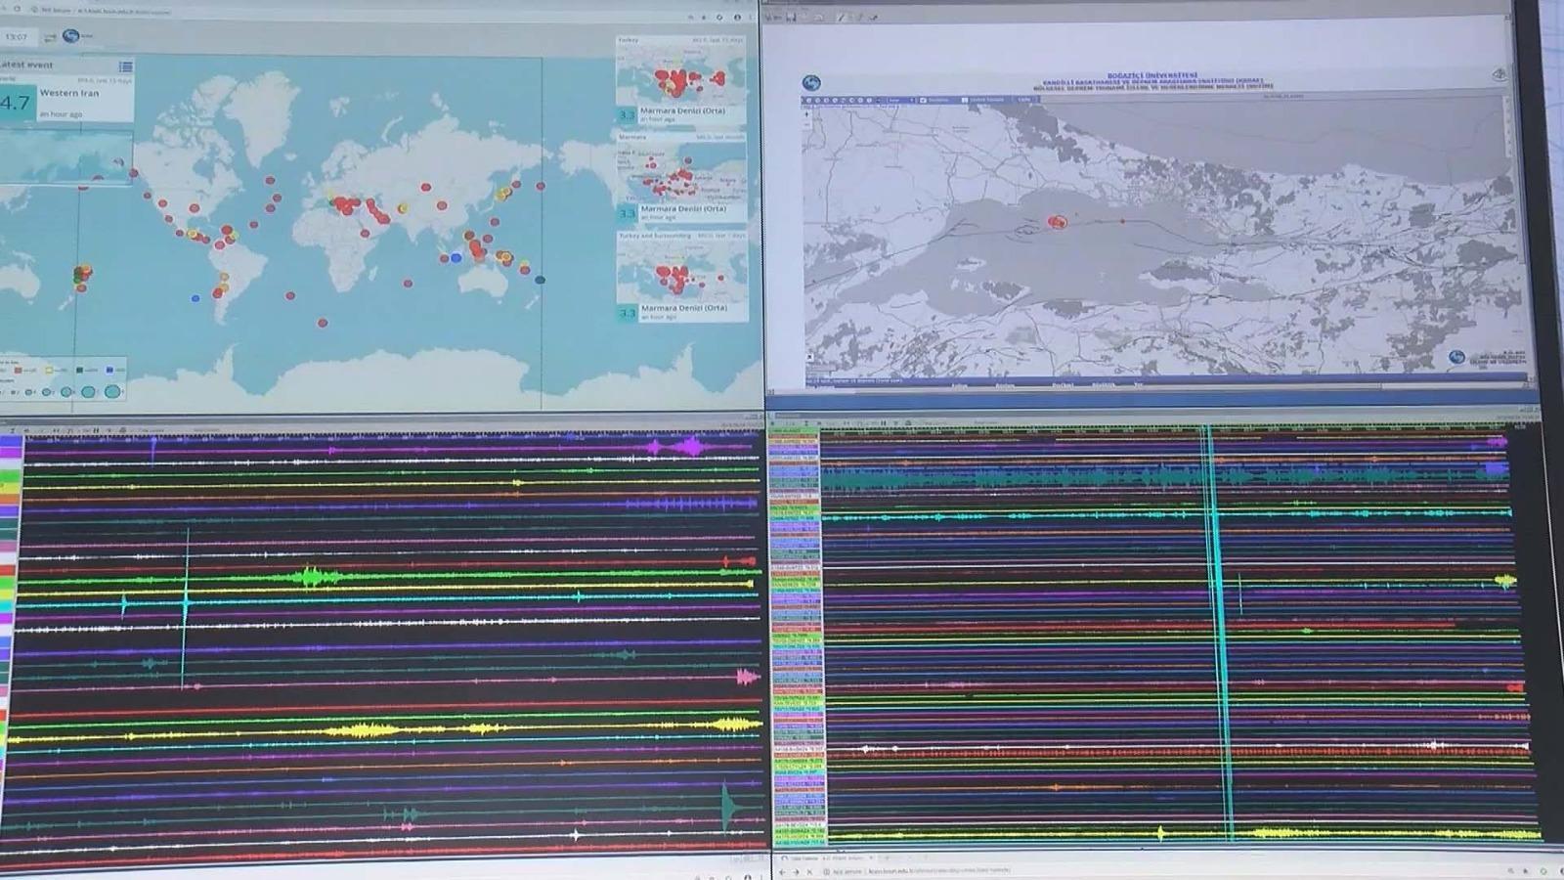Click the globe icon next to the 13:07 clock
Screen dimensions: 1564x880
[70, 36]
